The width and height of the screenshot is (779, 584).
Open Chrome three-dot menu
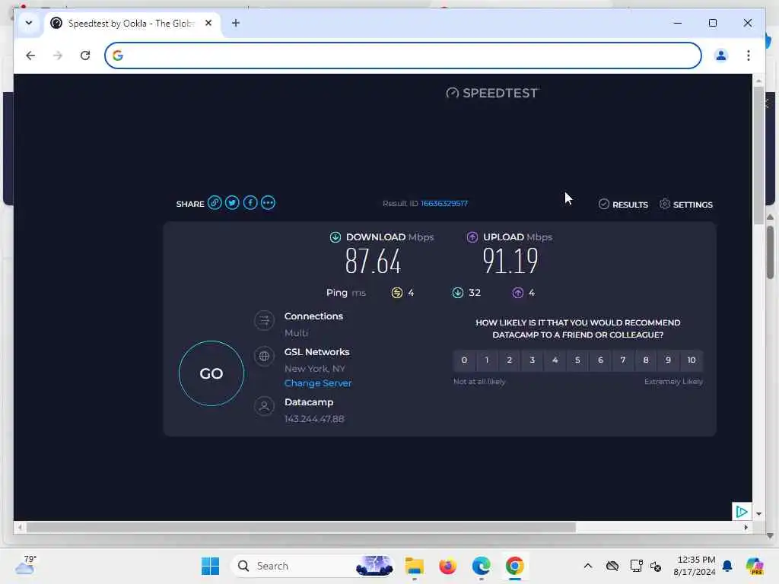(x=749, y=55)
